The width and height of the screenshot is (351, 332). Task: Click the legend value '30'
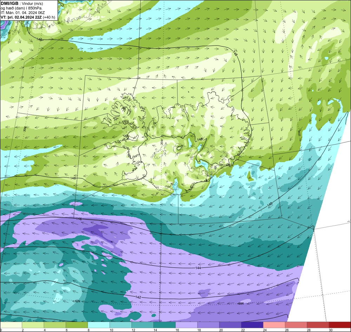click(x=331, y=330)
